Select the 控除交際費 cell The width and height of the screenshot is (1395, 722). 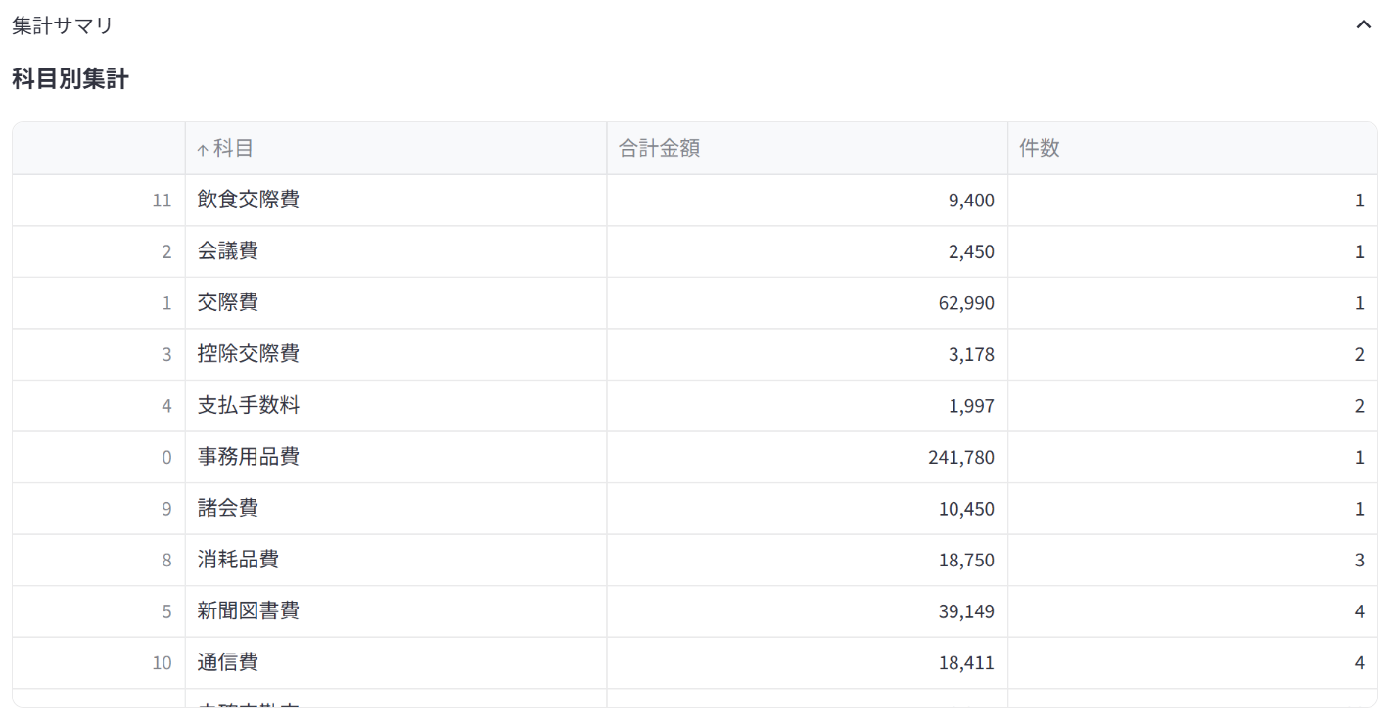[395, 354]
